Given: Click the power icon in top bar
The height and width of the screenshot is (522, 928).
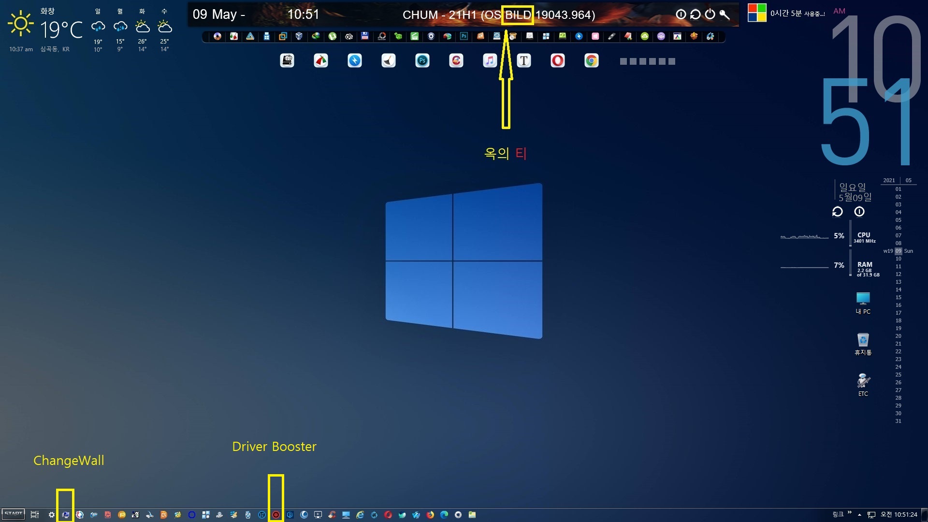Looking at the screenshot, I should pos(710,14).
